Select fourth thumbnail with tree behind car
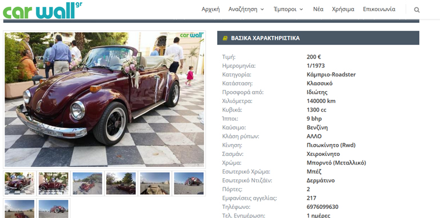The image size is (440, 218). (121, 183)
